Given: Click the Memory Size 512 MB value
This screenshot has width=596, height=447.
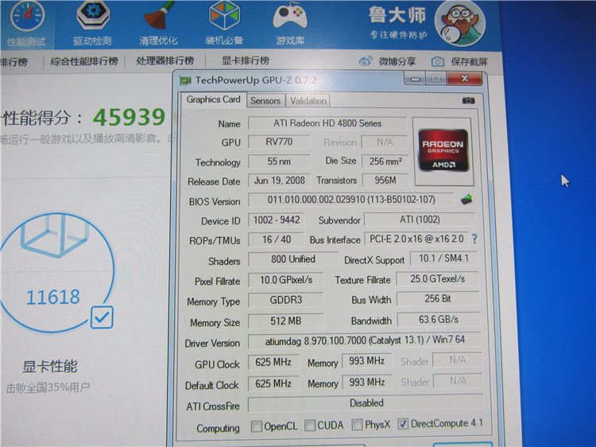Looking at the screenshot, I should [286, 321].
